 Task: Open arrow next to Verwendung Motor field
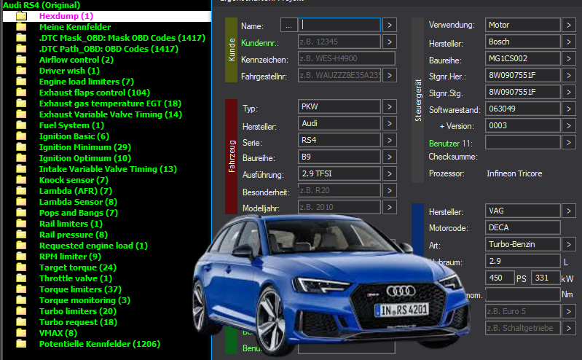[x=569, y=25]
